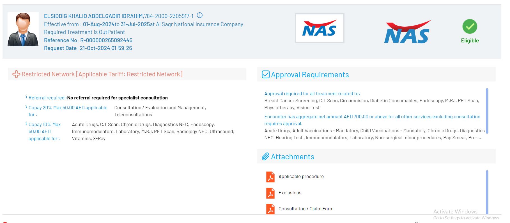
Task: Open the Consultation / Claim Form PDF icon
Action: (x=270, y=209)
